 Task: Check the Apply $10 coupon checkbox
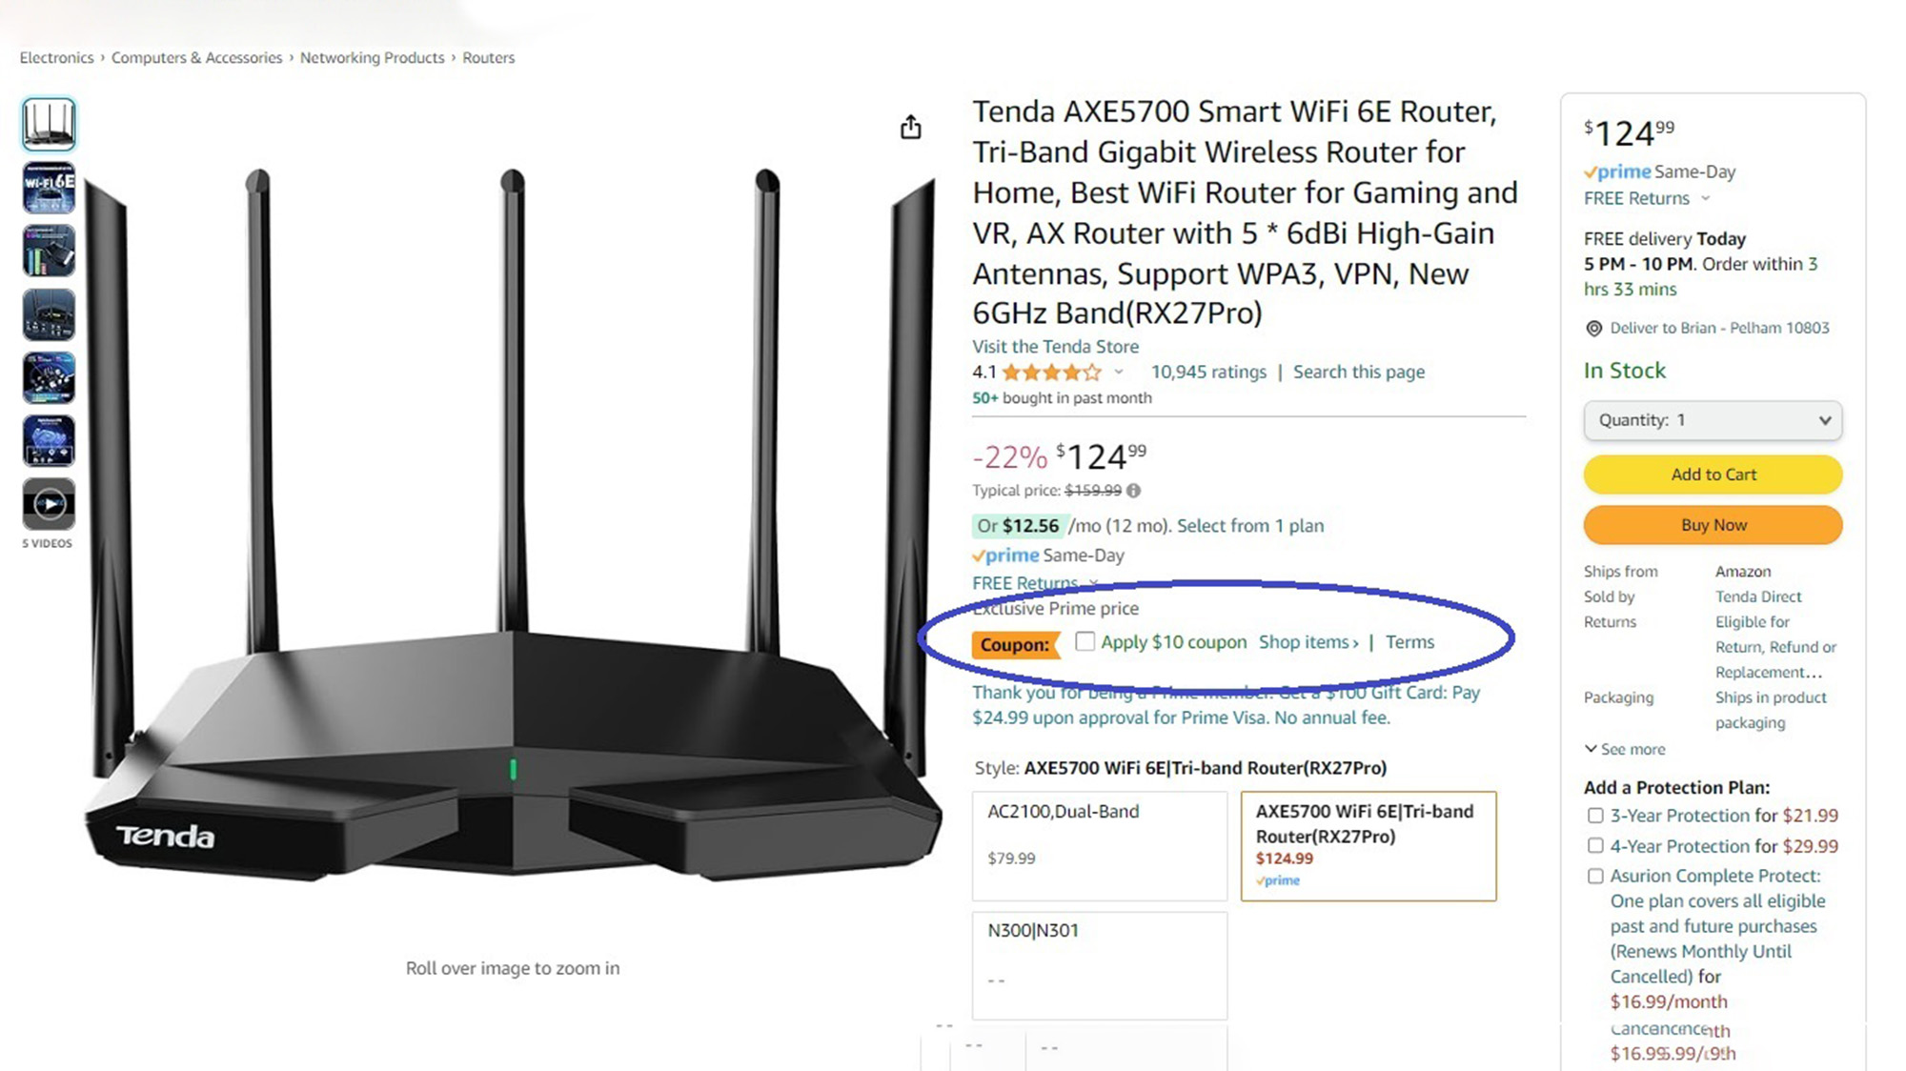tap(1085, 641)
